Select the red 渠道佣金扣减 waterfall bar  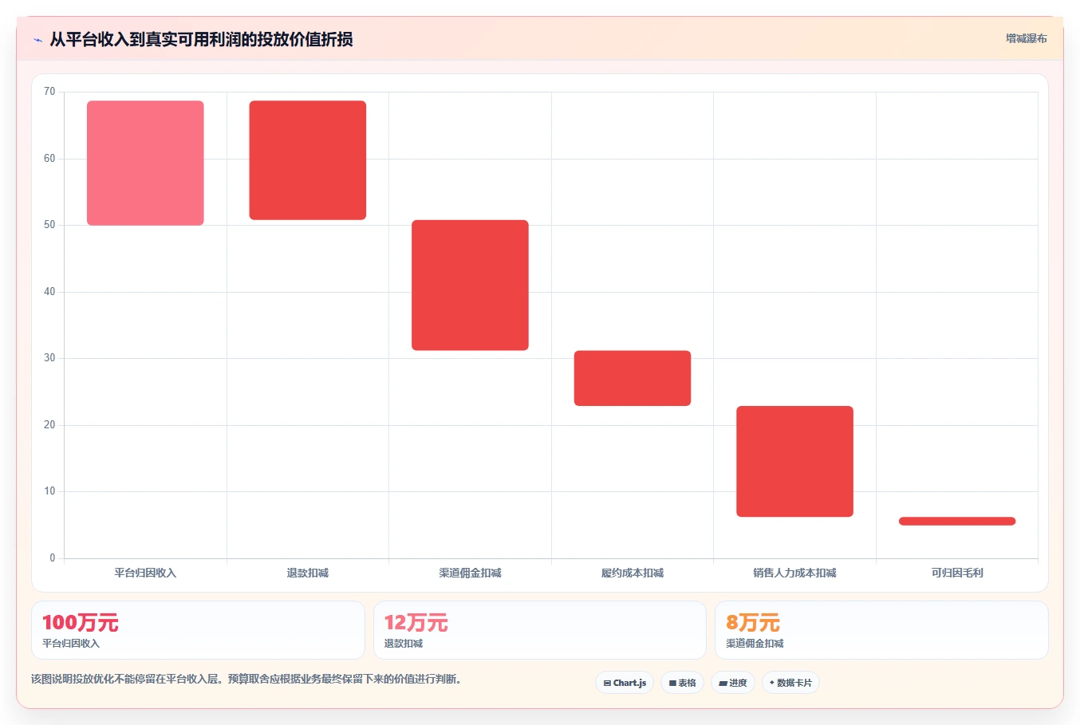[x=470, y=285]
